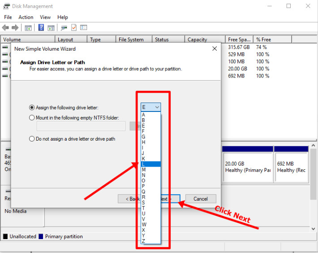318x253 pixels.
Task: Click the Disk Management title bar app icon
Action: coord(6,6)
